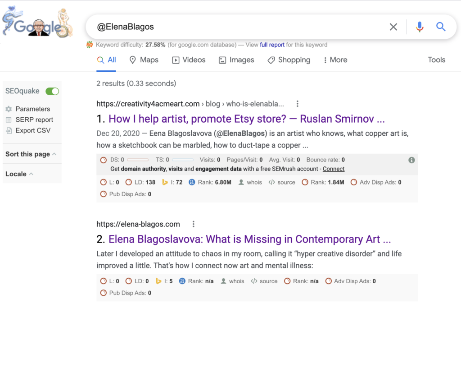Click the Connect link for SEMrush account
Viewport: 461px width, 368px height.
click(334, 169)
